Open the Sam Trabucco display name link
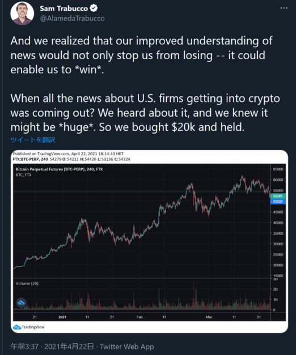The height and width of the screenshot is (355, 296). click(64, 9)
